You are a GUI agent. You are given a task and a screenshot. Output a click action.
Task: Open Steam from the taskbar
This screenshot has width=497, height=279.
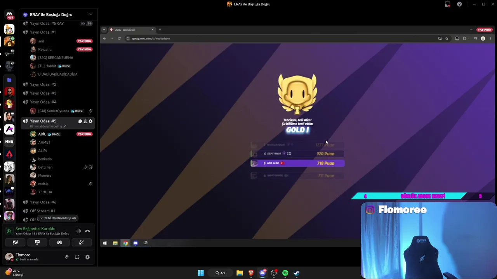coord(296,273)
